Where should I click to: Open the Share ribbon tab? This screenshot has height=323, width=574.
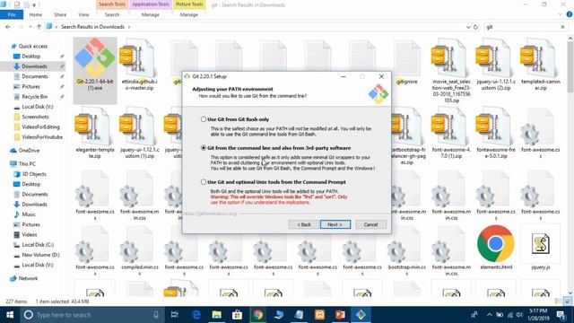tap(60, 14)
